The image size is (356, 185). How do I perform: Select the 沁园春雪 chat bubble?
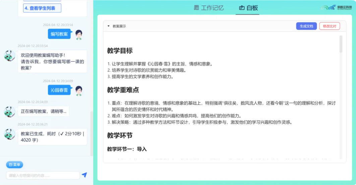tap(59, 90)
